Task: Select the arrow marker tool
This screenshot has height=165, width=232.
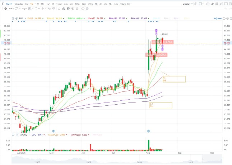Action: pos(43,9)
